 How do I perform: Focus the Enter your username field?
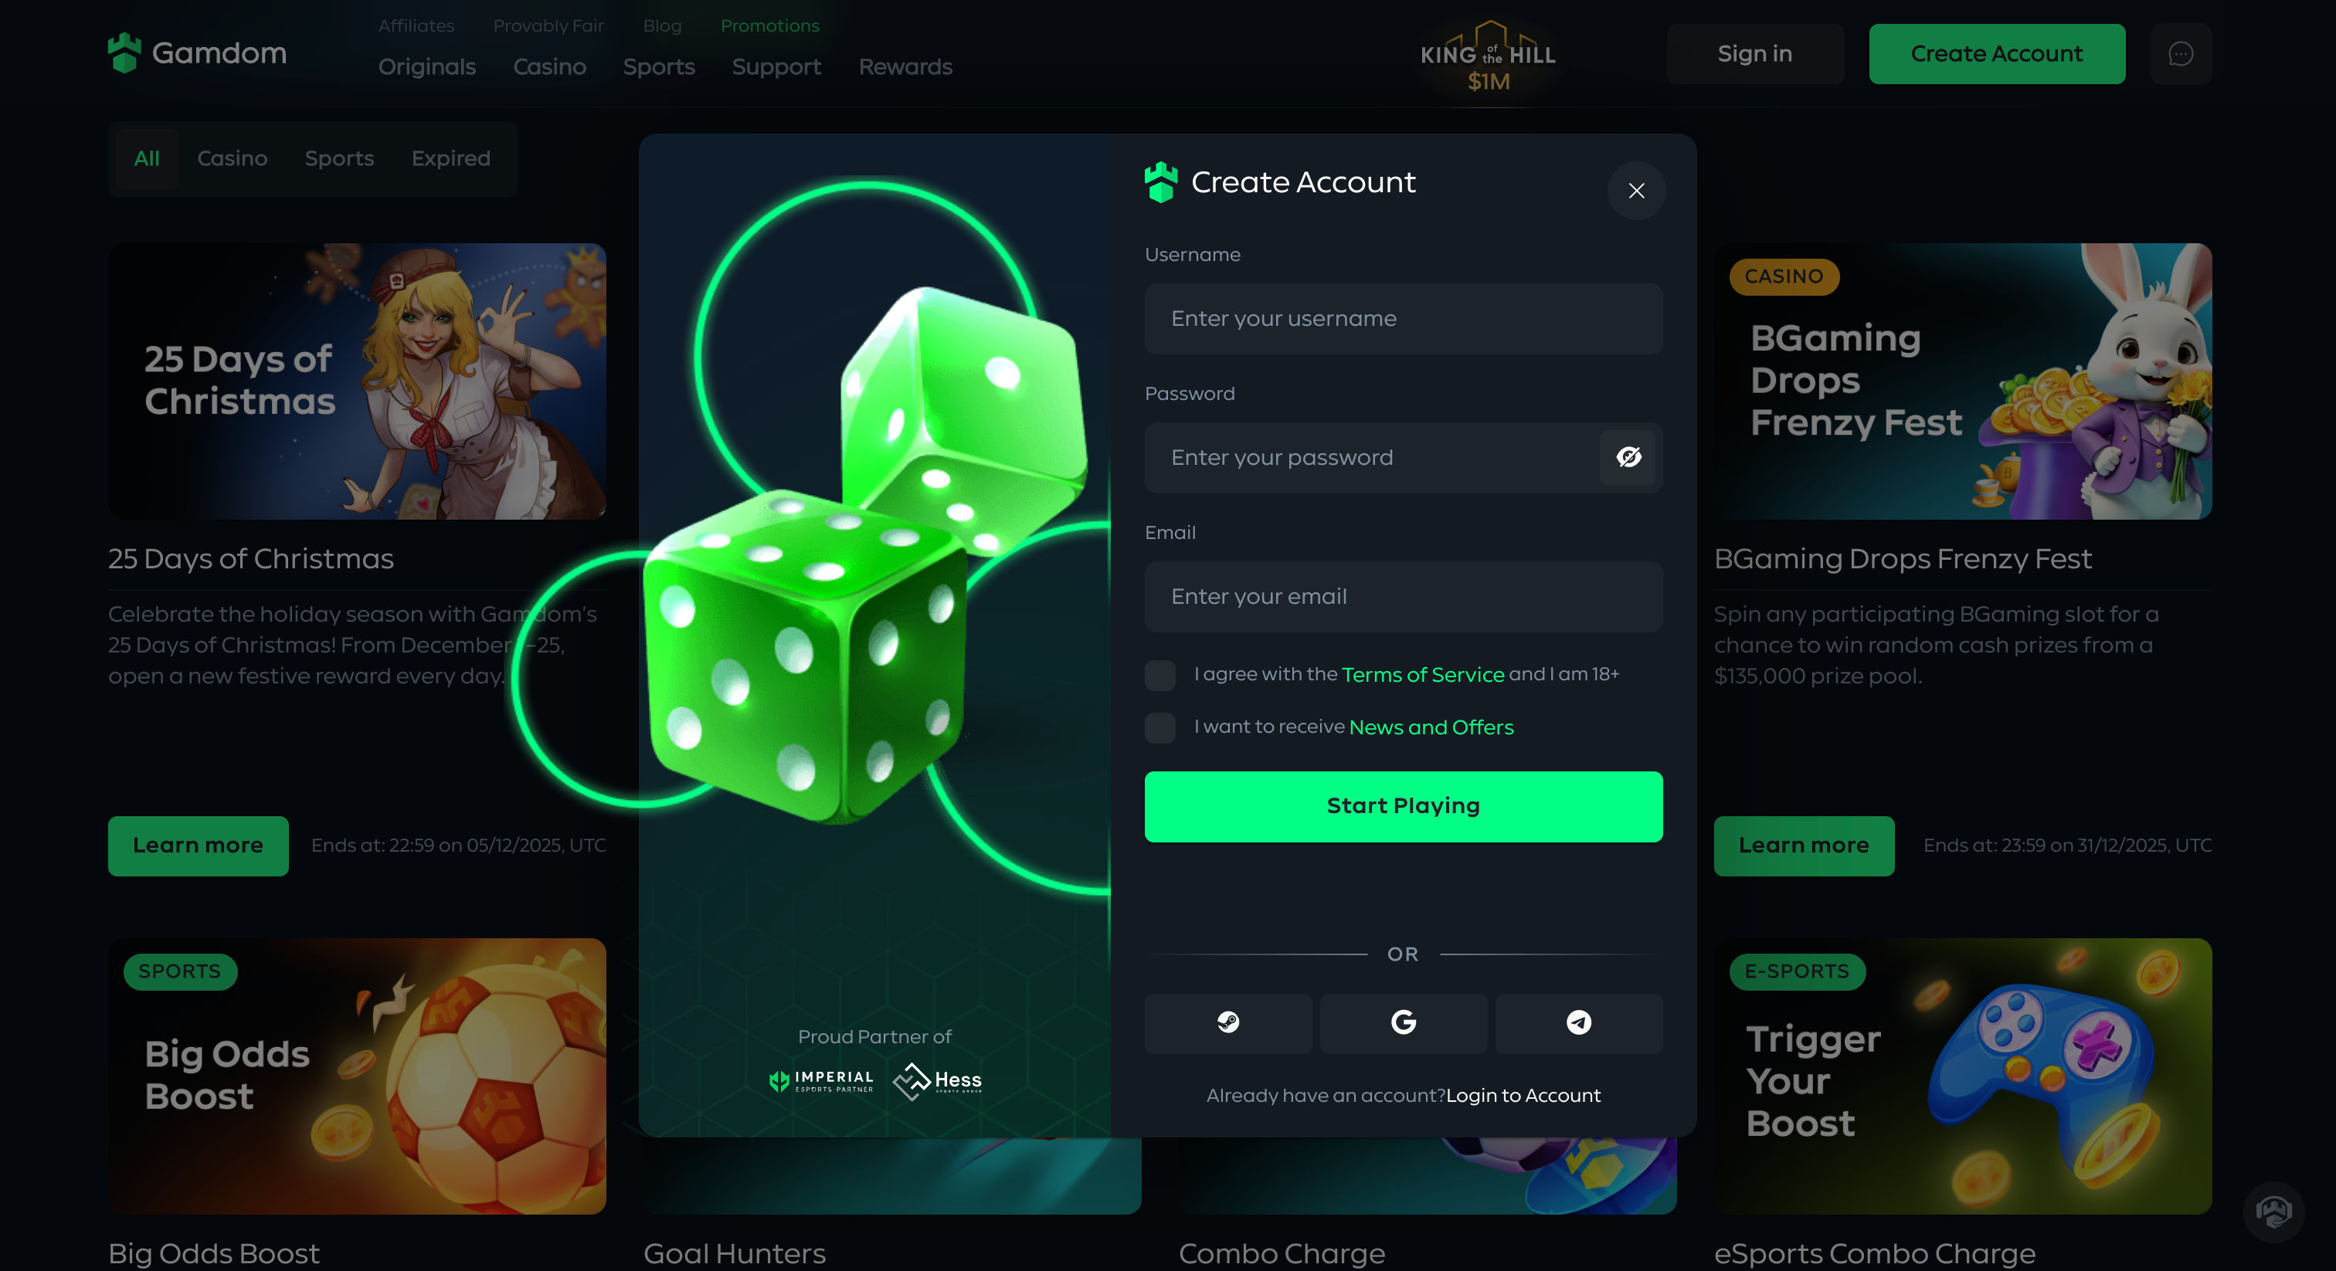pyautogui.click(x=1403, y=319)
